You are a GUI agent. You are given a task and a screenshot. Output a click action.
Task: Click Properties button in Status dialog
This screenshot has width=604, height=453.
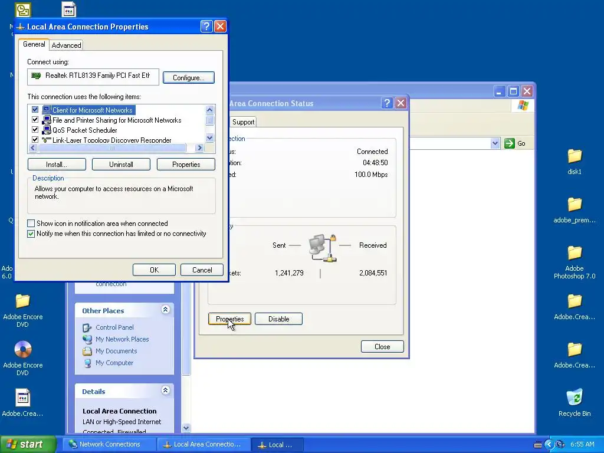(229, 319)
